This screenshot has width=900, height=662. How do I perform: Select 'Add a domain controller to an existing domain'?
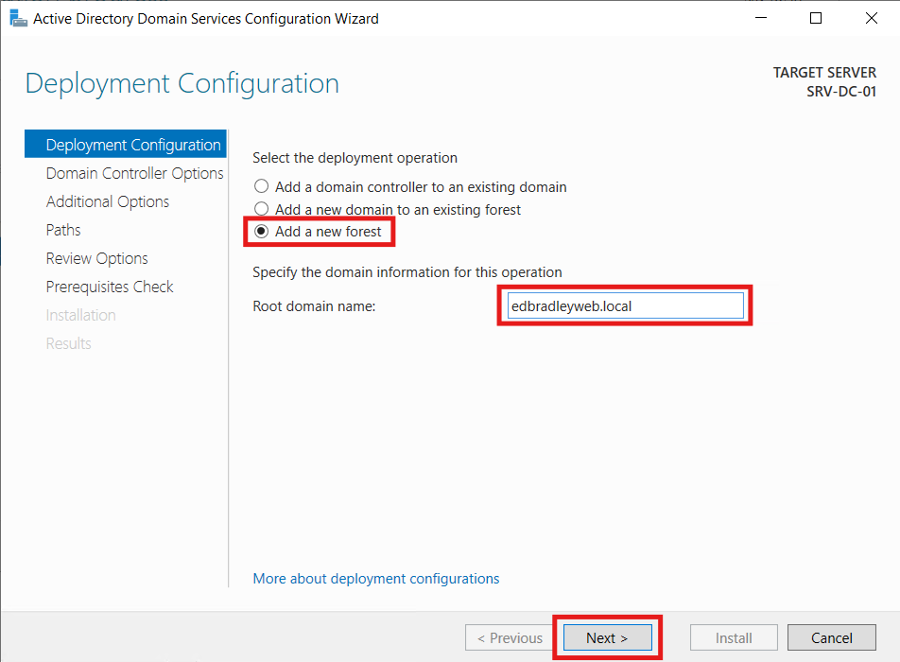point(261,186)
